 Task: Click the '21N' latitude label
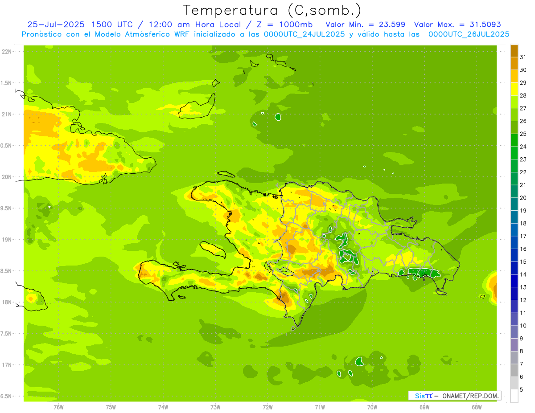[6, 114]
